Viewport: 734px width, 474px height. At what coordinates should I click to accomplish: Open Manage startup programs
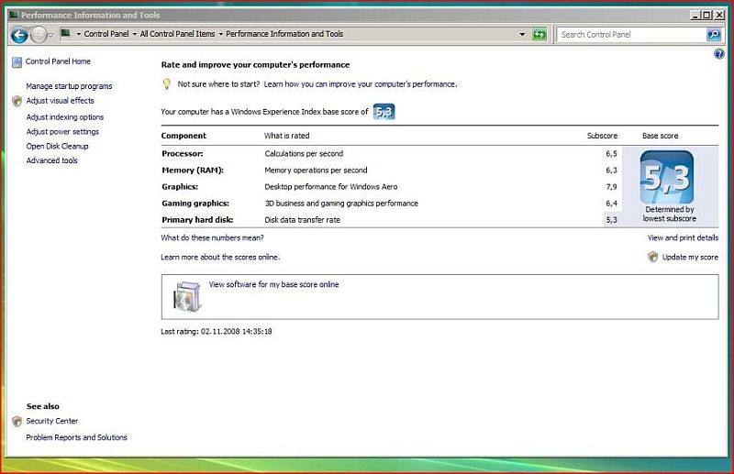(x=70, y=86)
